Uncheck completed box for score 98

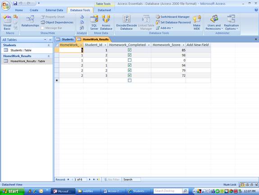[x=130, y=55]
